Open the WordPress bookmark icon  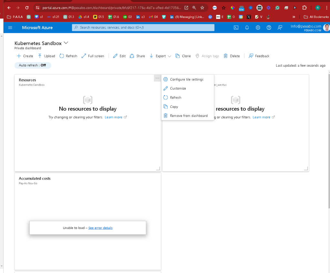pos(210,17)
